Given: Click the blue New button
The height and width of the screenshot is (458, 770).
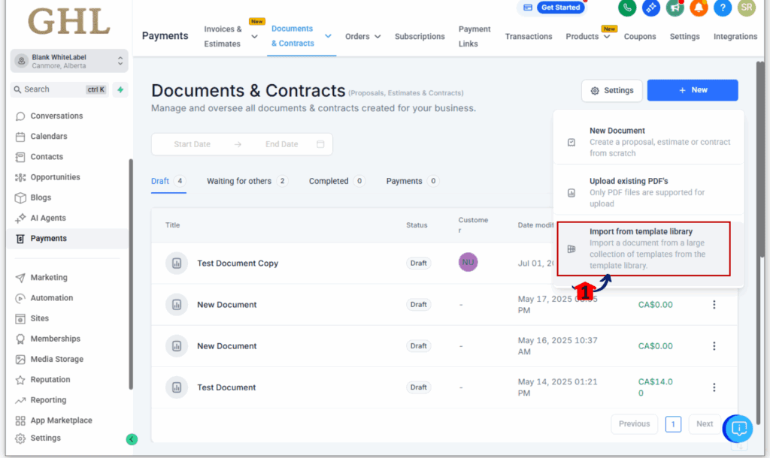Looking at the screenshot, I should tap(693, 90).
